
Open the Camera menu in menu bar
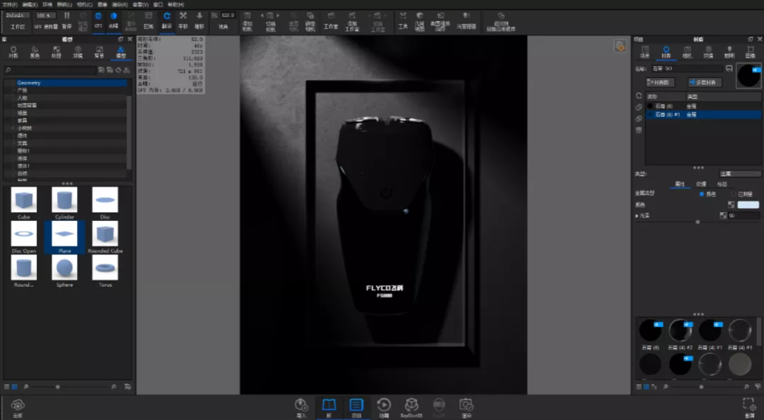coord(84,4)
